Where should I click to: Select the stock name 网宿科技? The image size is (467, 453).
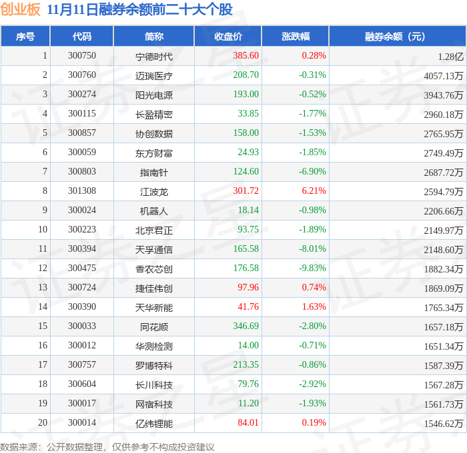(x=154, y=404)
